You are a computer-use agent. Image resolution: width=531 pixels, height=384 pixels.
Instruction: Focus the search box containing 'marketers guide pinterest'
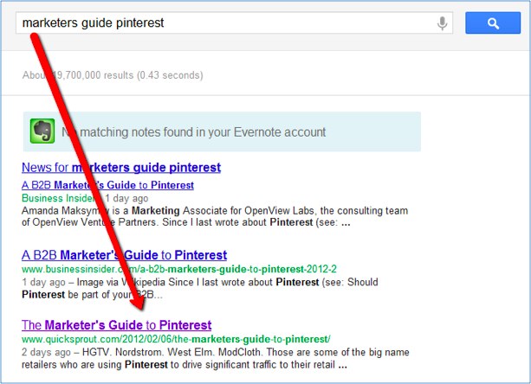[x=225, y=23]
